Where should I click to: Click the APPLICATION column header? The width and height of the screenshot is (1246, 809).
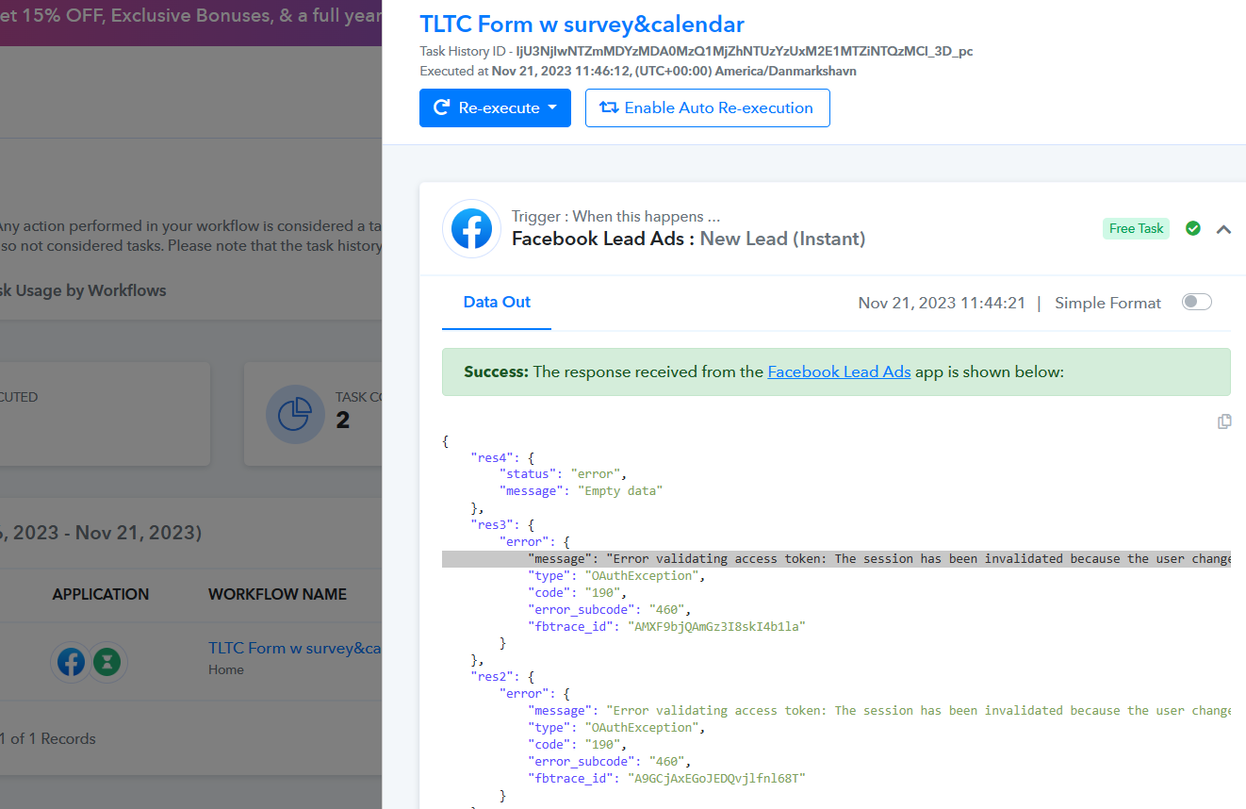point(101,594)
